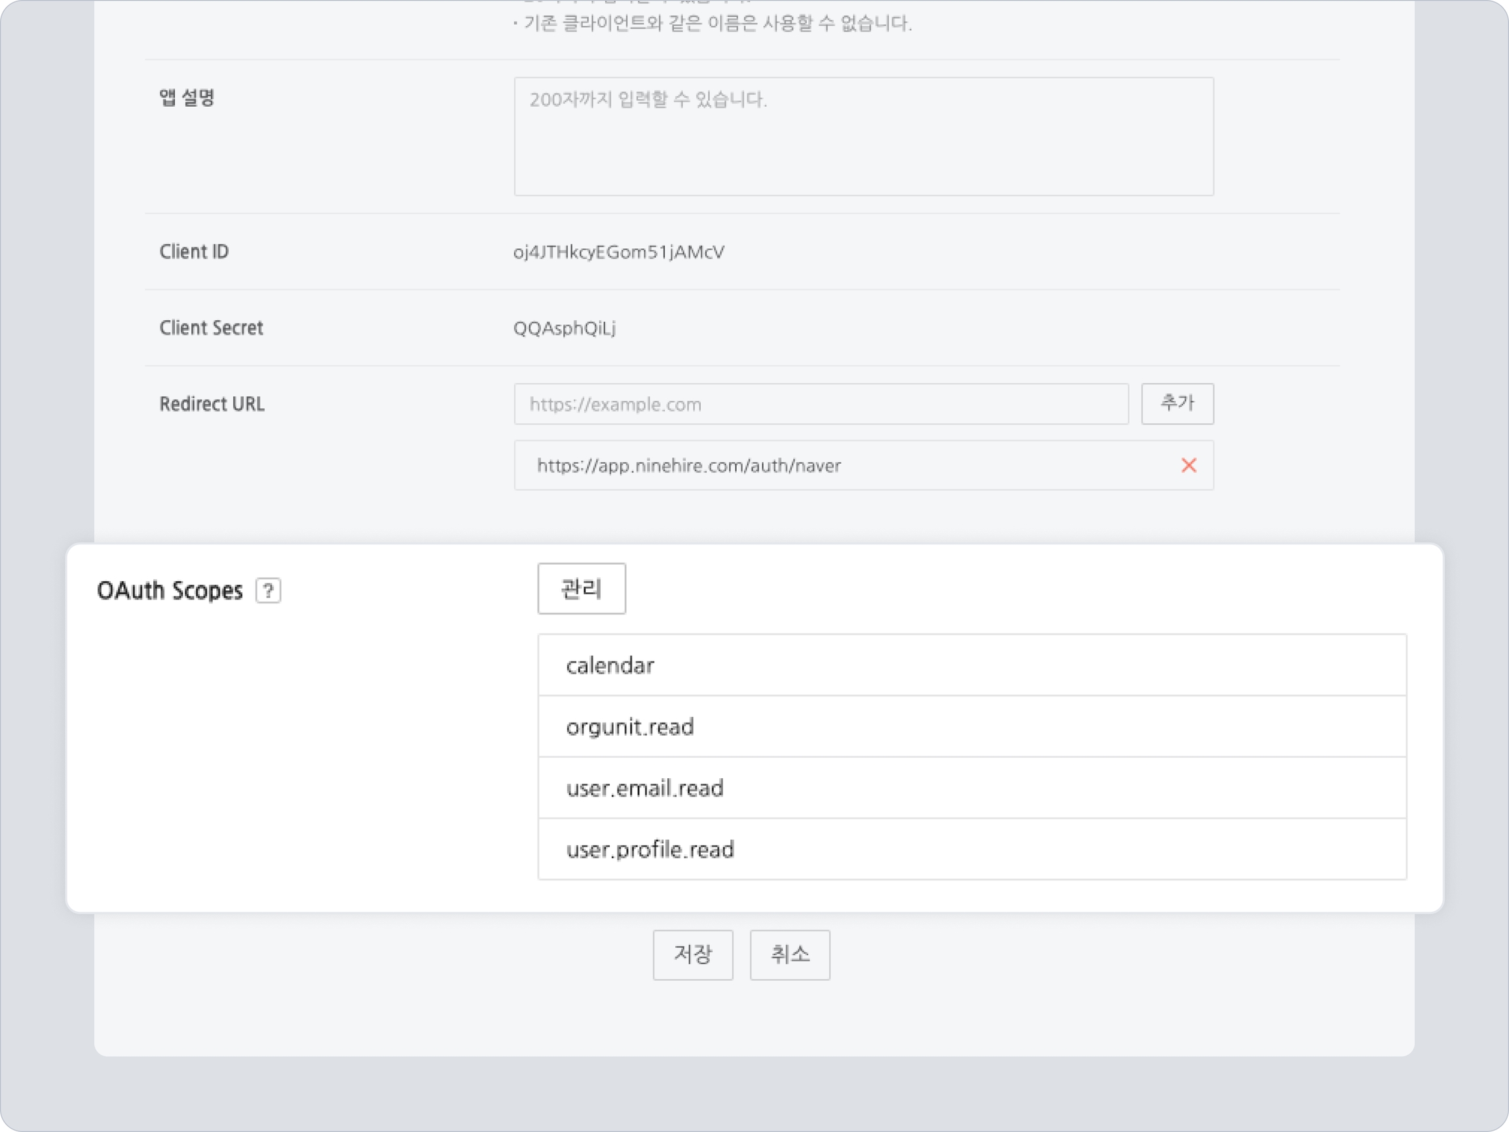1509x1132 pixels.
Task: Click the OAuth Scopes label text
Action: 170,590
